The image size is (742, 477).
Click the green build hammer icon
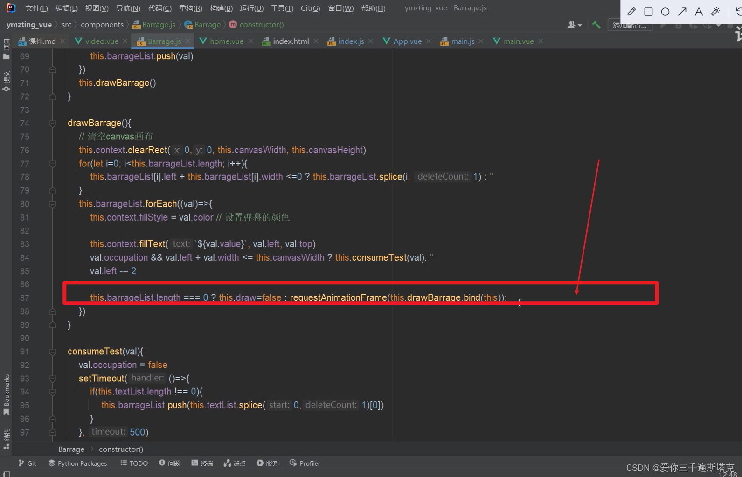pos(596,25)
